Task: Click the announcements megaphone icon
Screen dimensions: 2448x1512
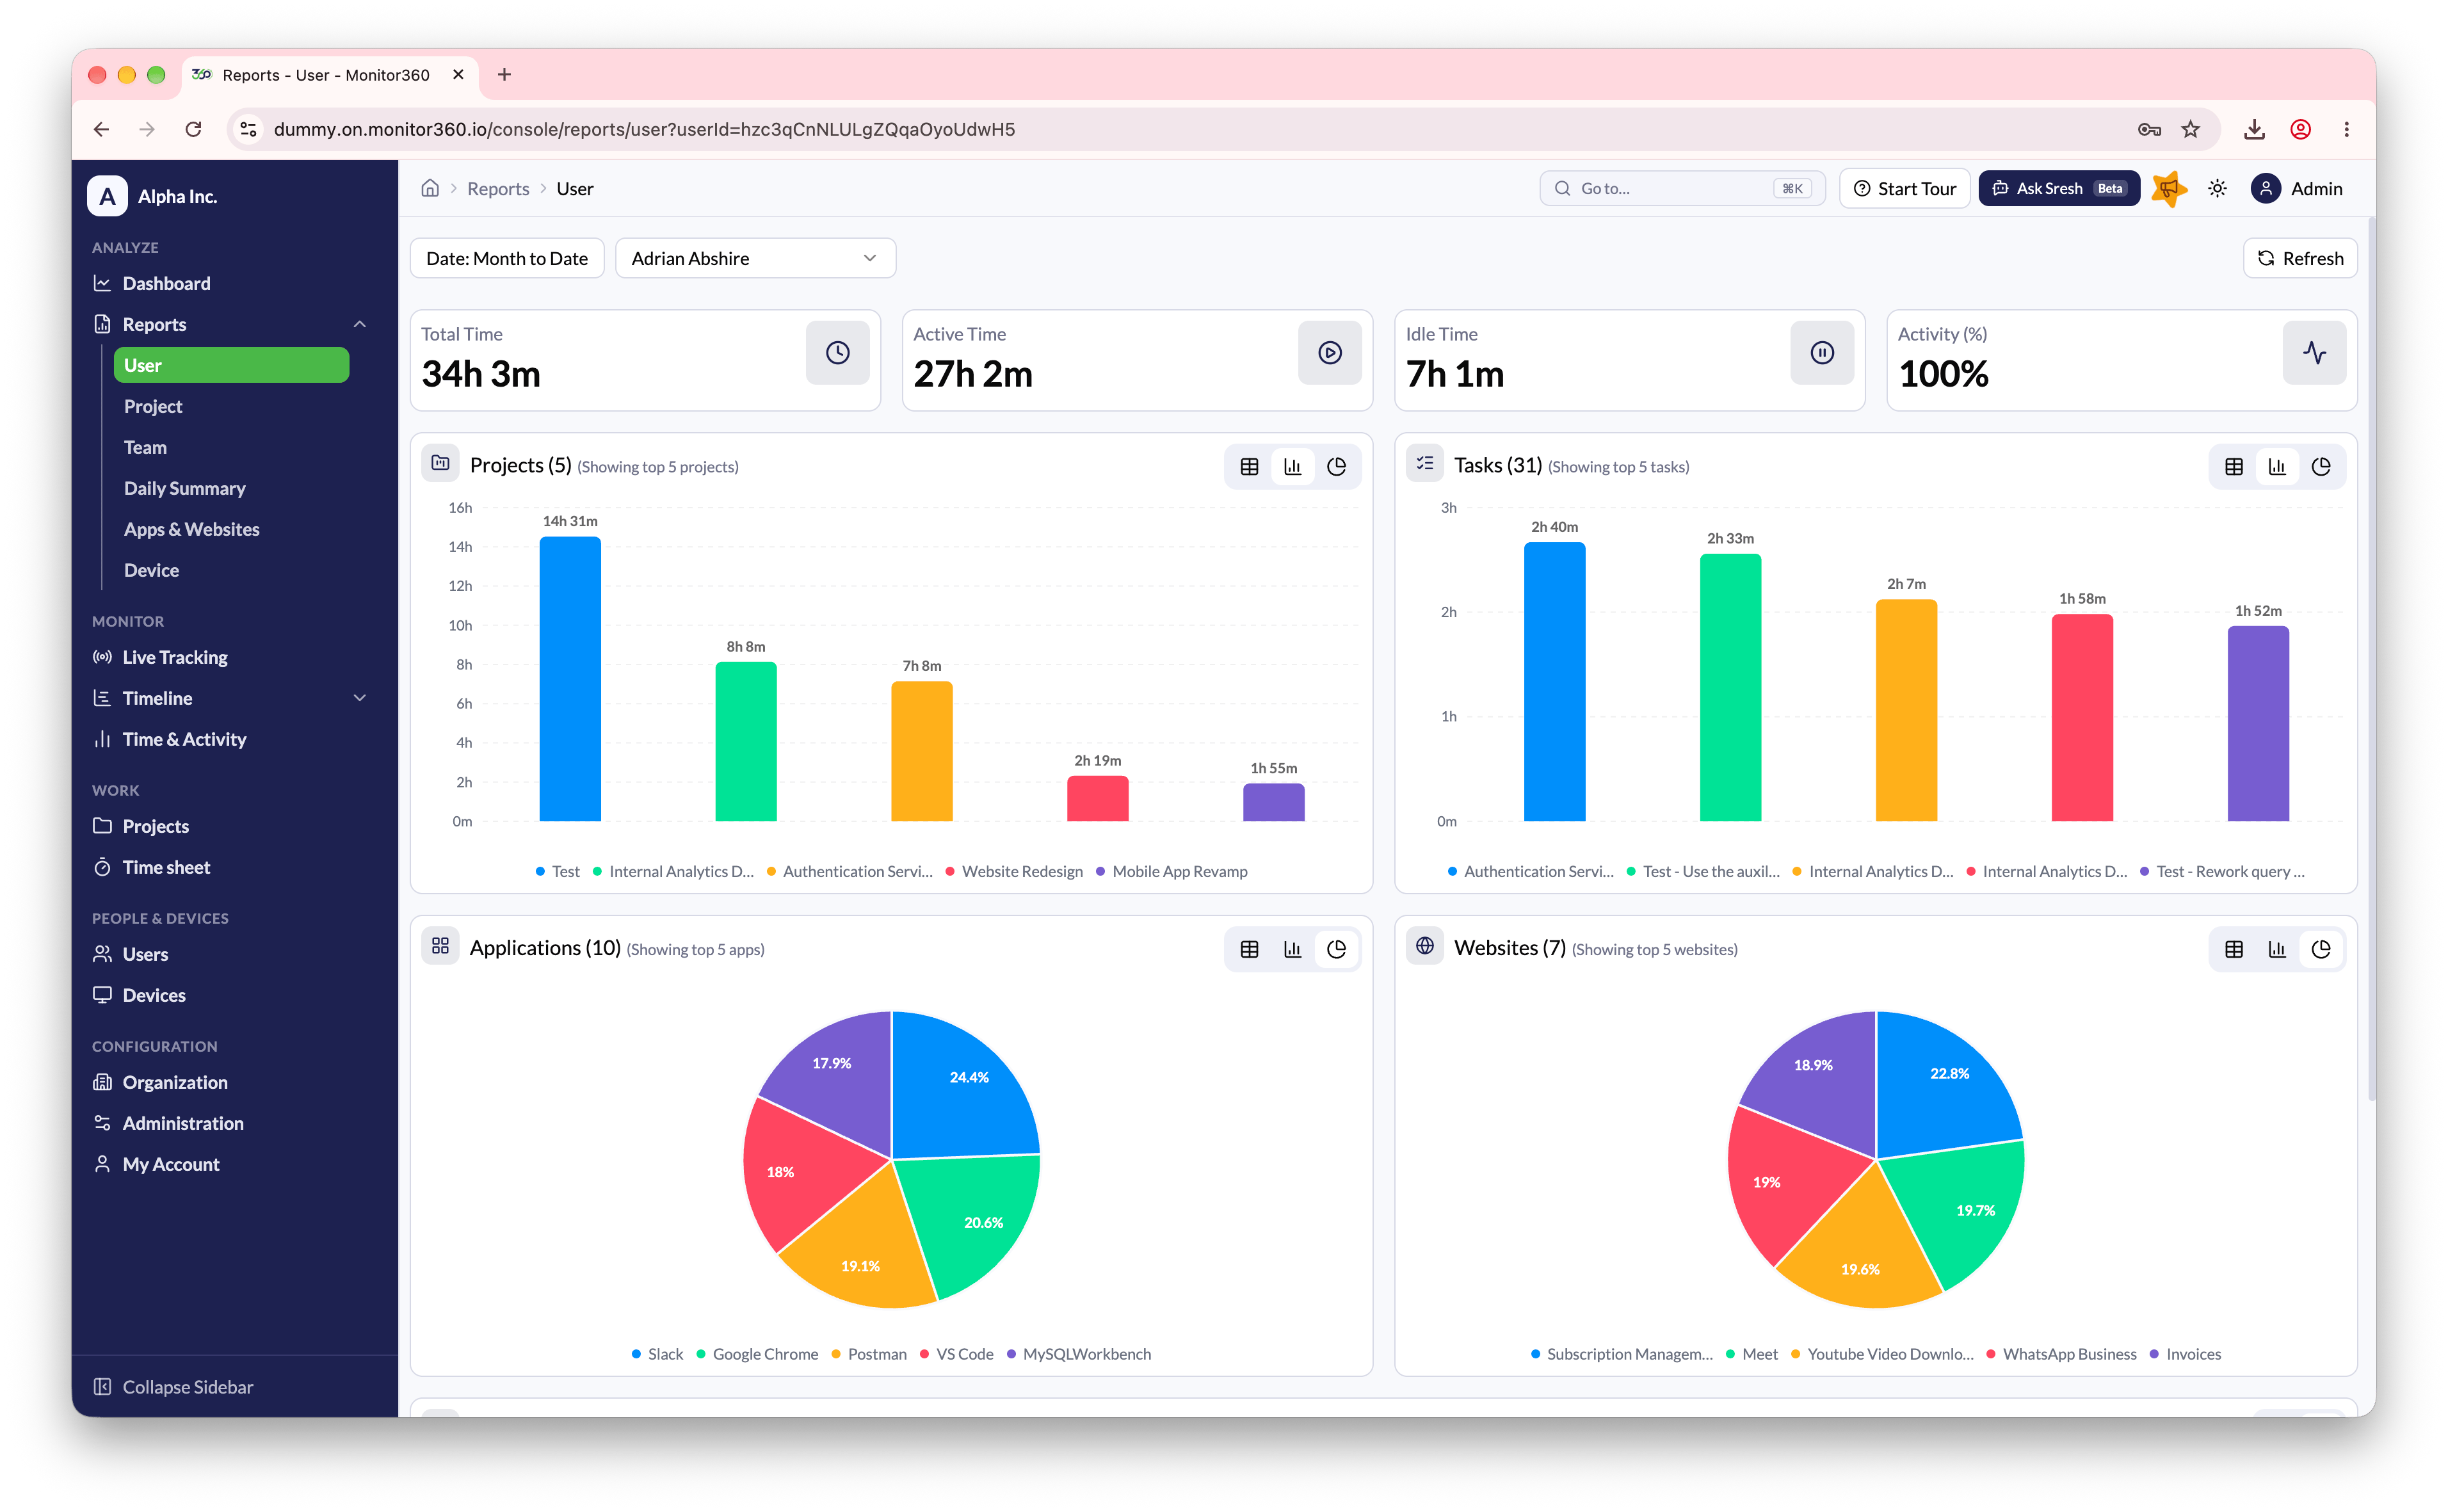Action: pos(2169,188)
